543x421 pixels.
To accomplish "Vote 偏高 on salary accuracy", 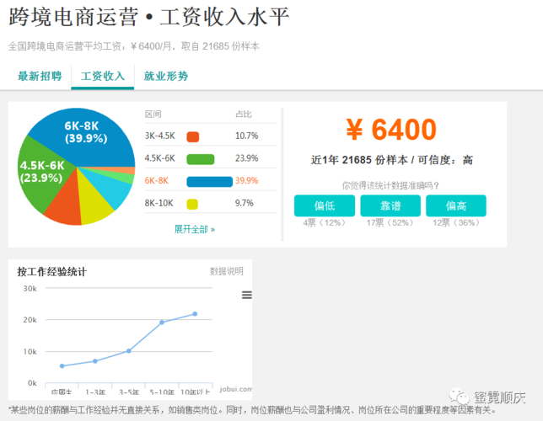I will coord(456,205).
